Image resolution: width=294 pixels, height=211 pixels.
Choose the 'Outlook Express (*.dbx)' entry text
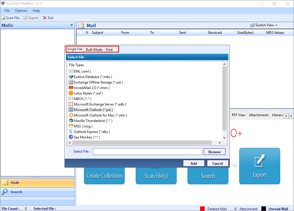click(92, 132)
